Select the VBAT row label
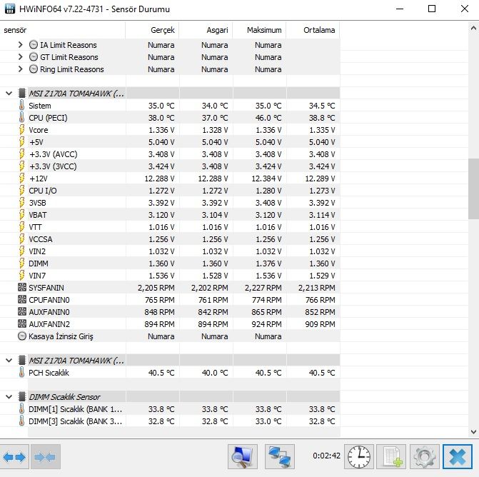 (x=38, y=215)
